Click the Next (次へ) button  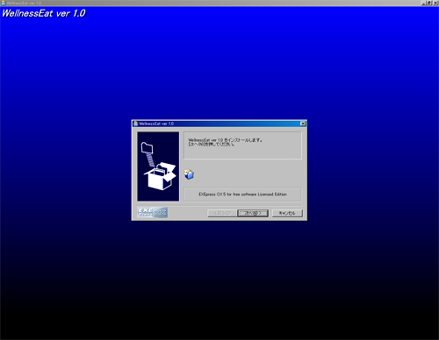click(x=253, y=213)
